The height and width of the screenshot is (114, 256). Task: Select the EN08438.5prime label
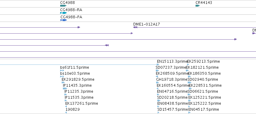(173, 103)
